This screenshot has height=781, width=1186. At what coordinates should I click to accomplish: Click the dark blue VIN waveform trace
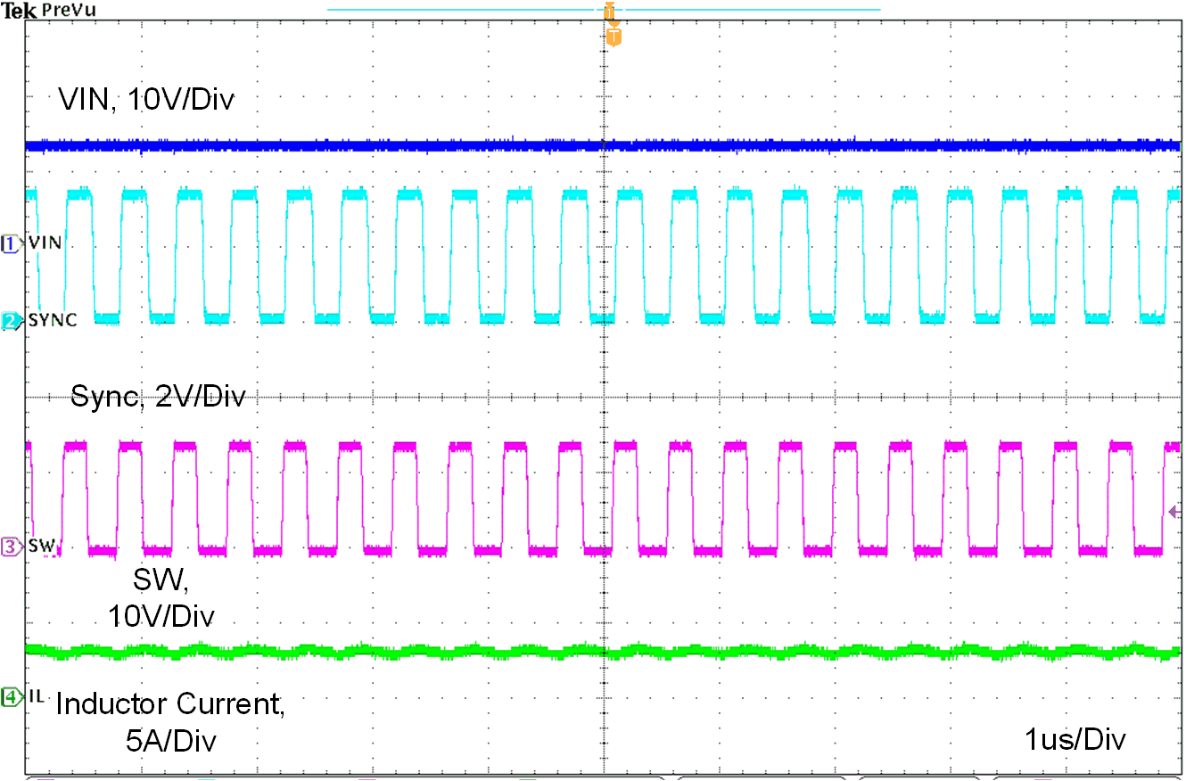(x=604, y=144)
